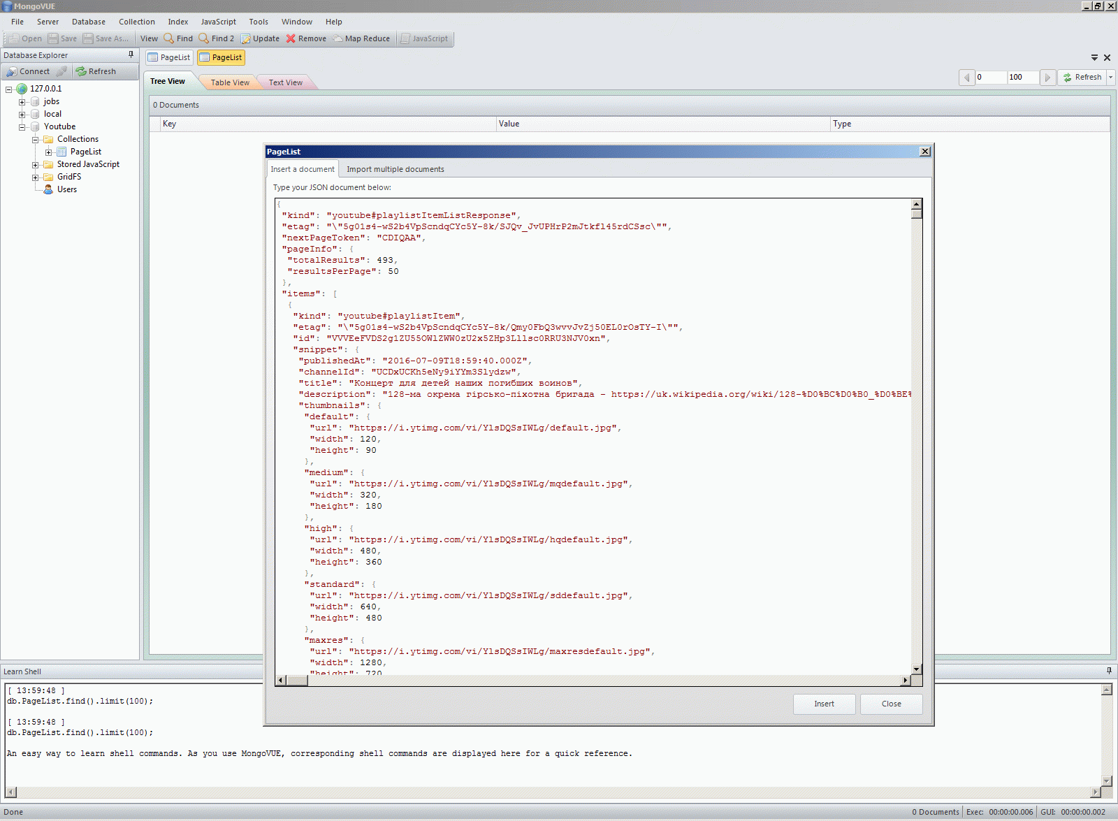This screenshot has width=1118, height=821.
Task: Collapse the 127.0.0.1 server node
Action: pos(9,89)
